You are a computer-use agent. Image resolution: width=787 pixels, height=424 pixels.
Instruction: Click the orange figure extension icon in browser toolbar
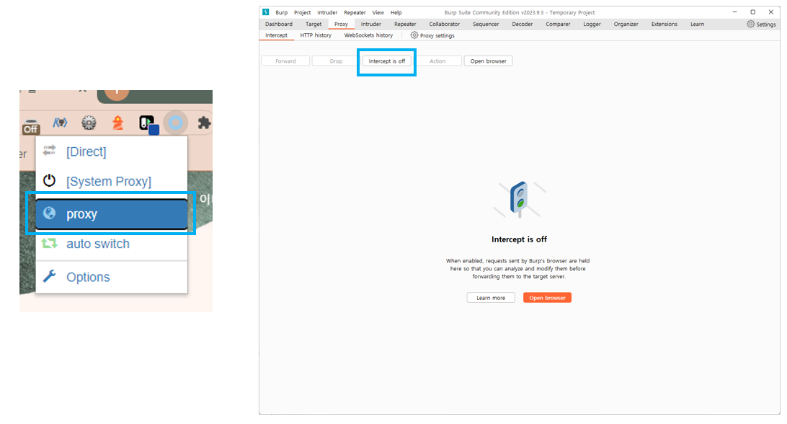pyautogui.click(x=118, y=123)
